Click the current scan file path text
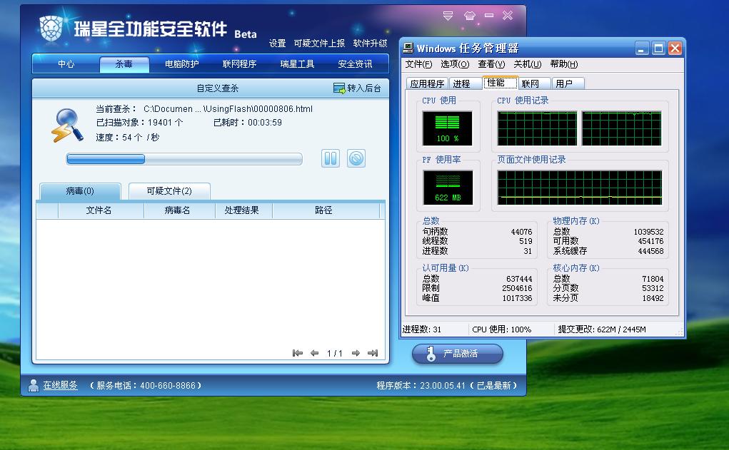729x450 pixels. point(228,108)
